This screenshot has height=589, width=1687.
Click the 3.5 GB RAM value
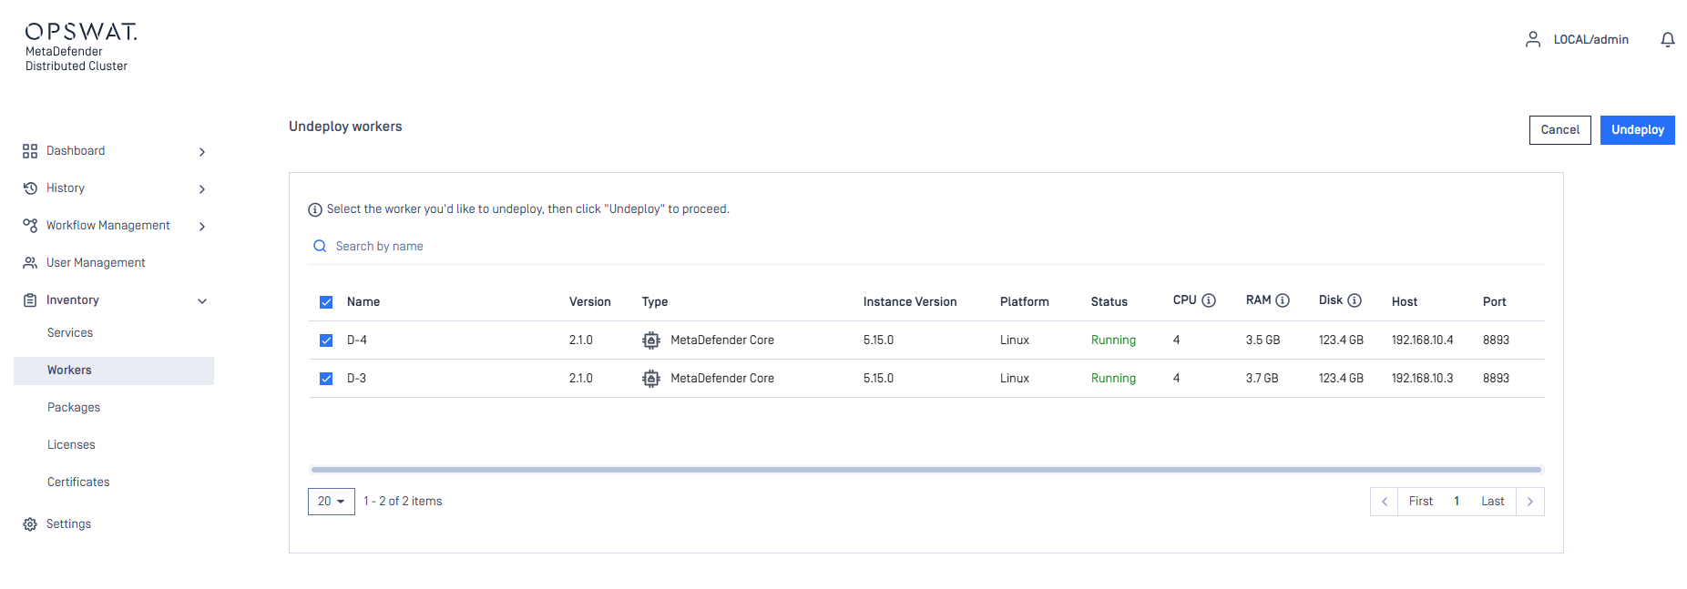click(x=1263, y=340)
